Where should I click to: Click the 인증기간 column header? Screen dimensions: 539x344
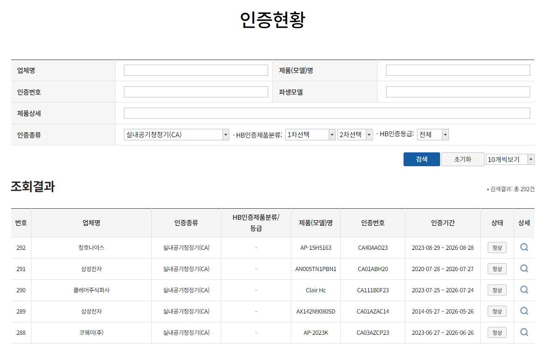tap(442, 222)
